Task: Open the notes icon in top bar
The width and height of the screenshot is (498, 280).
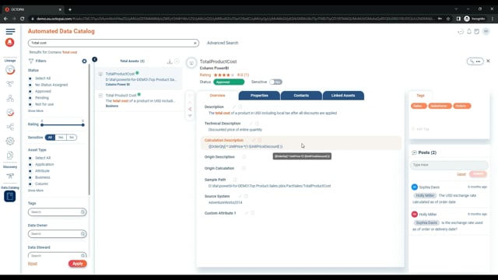Action: coord(477,31)
